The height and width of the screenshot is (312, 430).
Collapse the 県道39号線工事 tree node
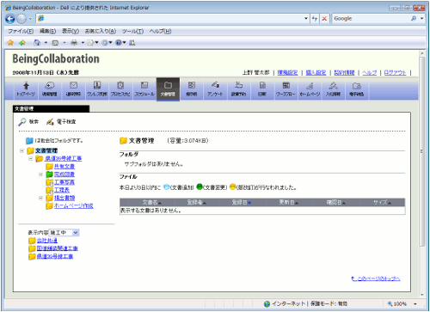click(30, 158)
